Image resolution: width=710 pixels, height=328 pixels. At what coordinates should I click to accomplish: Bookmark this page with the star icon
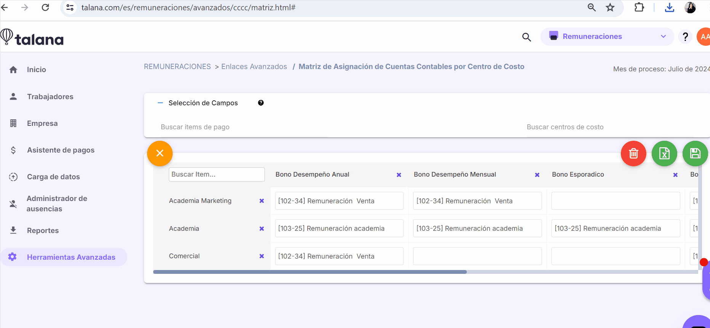click(610, 7)
